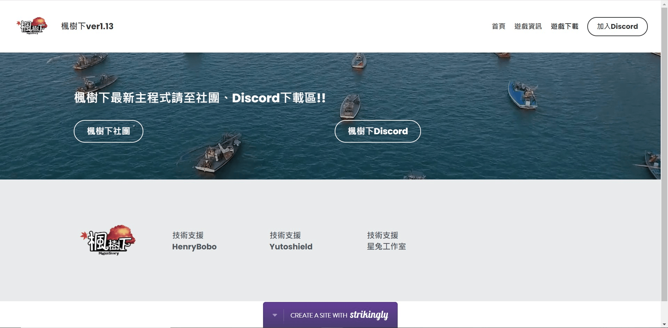Open the CREATE A SITE WITH strikingly link
Screen dimensions: 668x328
[x=339, y=315]
